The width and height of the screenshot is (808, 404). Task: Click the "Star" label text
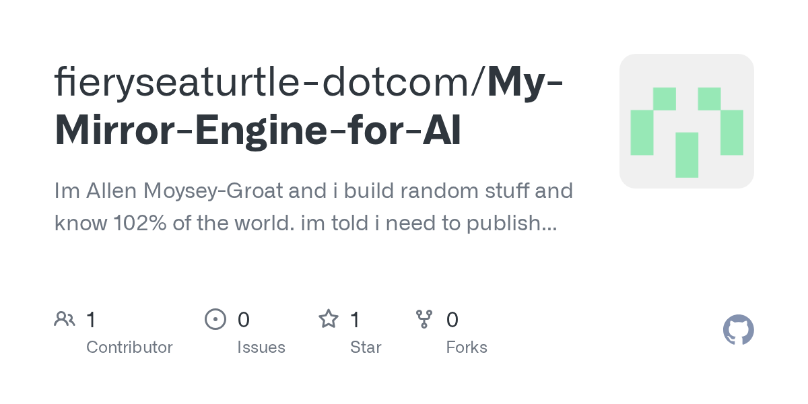366,347
